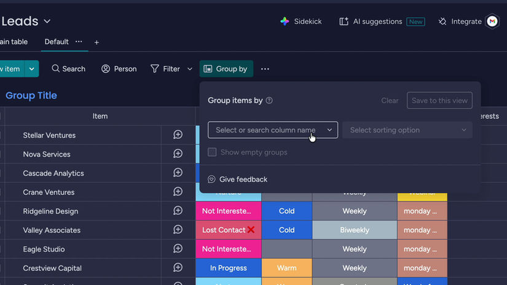Open the Cascade Analytics item
This screenshot has width=507, height=285.
(x=53, y=173)
